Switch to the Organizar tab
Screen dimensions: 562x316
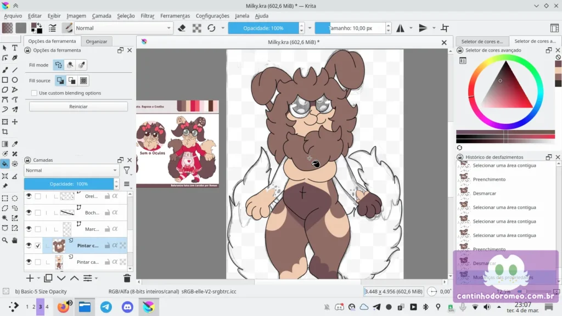[97, 42]
